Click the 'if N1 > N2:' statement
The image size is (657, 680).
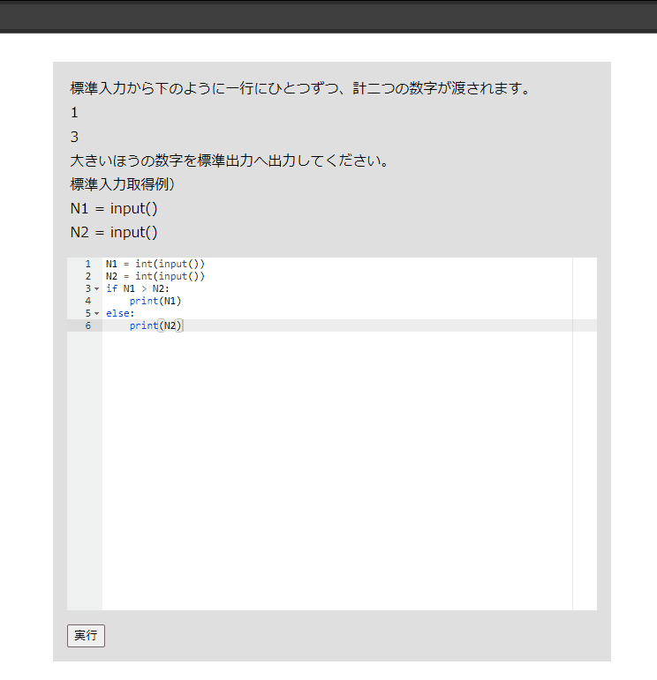tap(137, 288)
